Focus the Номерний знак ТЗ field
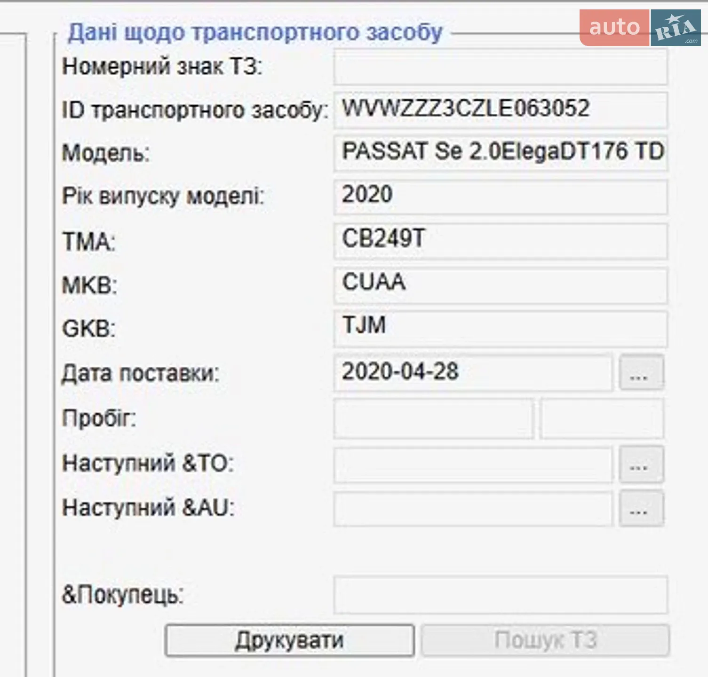The width and height of the screenshot is (708, 677). pos(501,67)
